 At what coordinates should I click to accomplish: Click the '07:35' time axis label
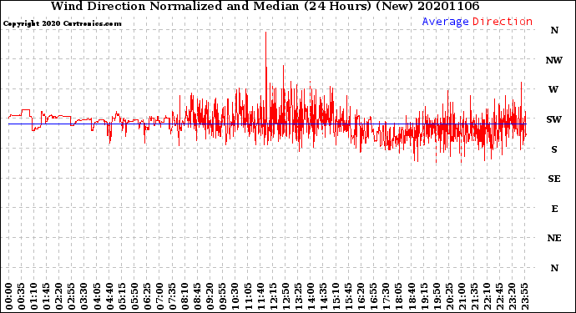point(172,296)
